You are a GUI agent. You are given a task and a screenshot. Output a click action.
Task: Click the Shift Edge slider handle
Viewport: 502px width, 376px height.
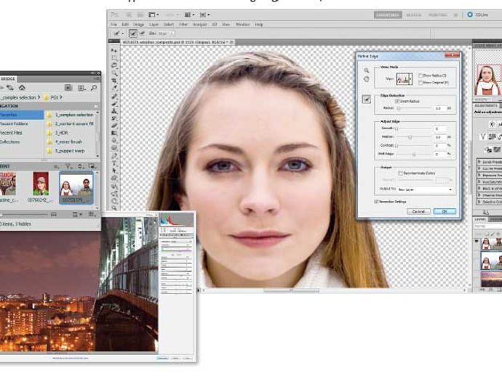coord(414,155)
